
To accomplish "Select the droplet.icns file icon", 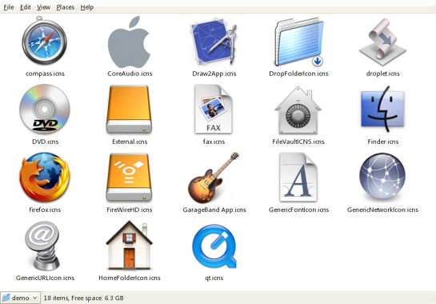I will (383, 42).
